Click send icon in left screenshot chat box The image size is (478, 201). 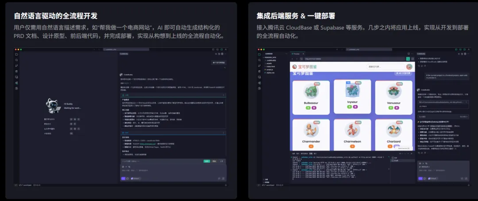(x=223, y=178)
